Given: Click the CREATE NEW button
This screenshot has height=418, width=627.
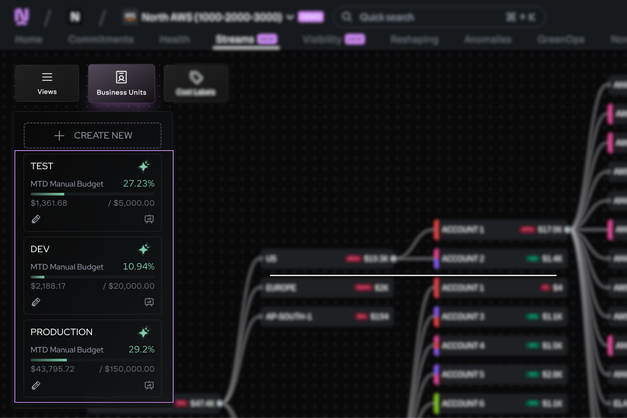Looking at the screenshot, I should pos(92,135).
